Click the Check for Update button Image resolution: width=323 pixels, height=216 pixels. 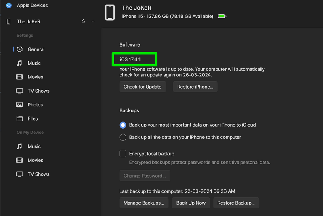click(x=143, y=87)
